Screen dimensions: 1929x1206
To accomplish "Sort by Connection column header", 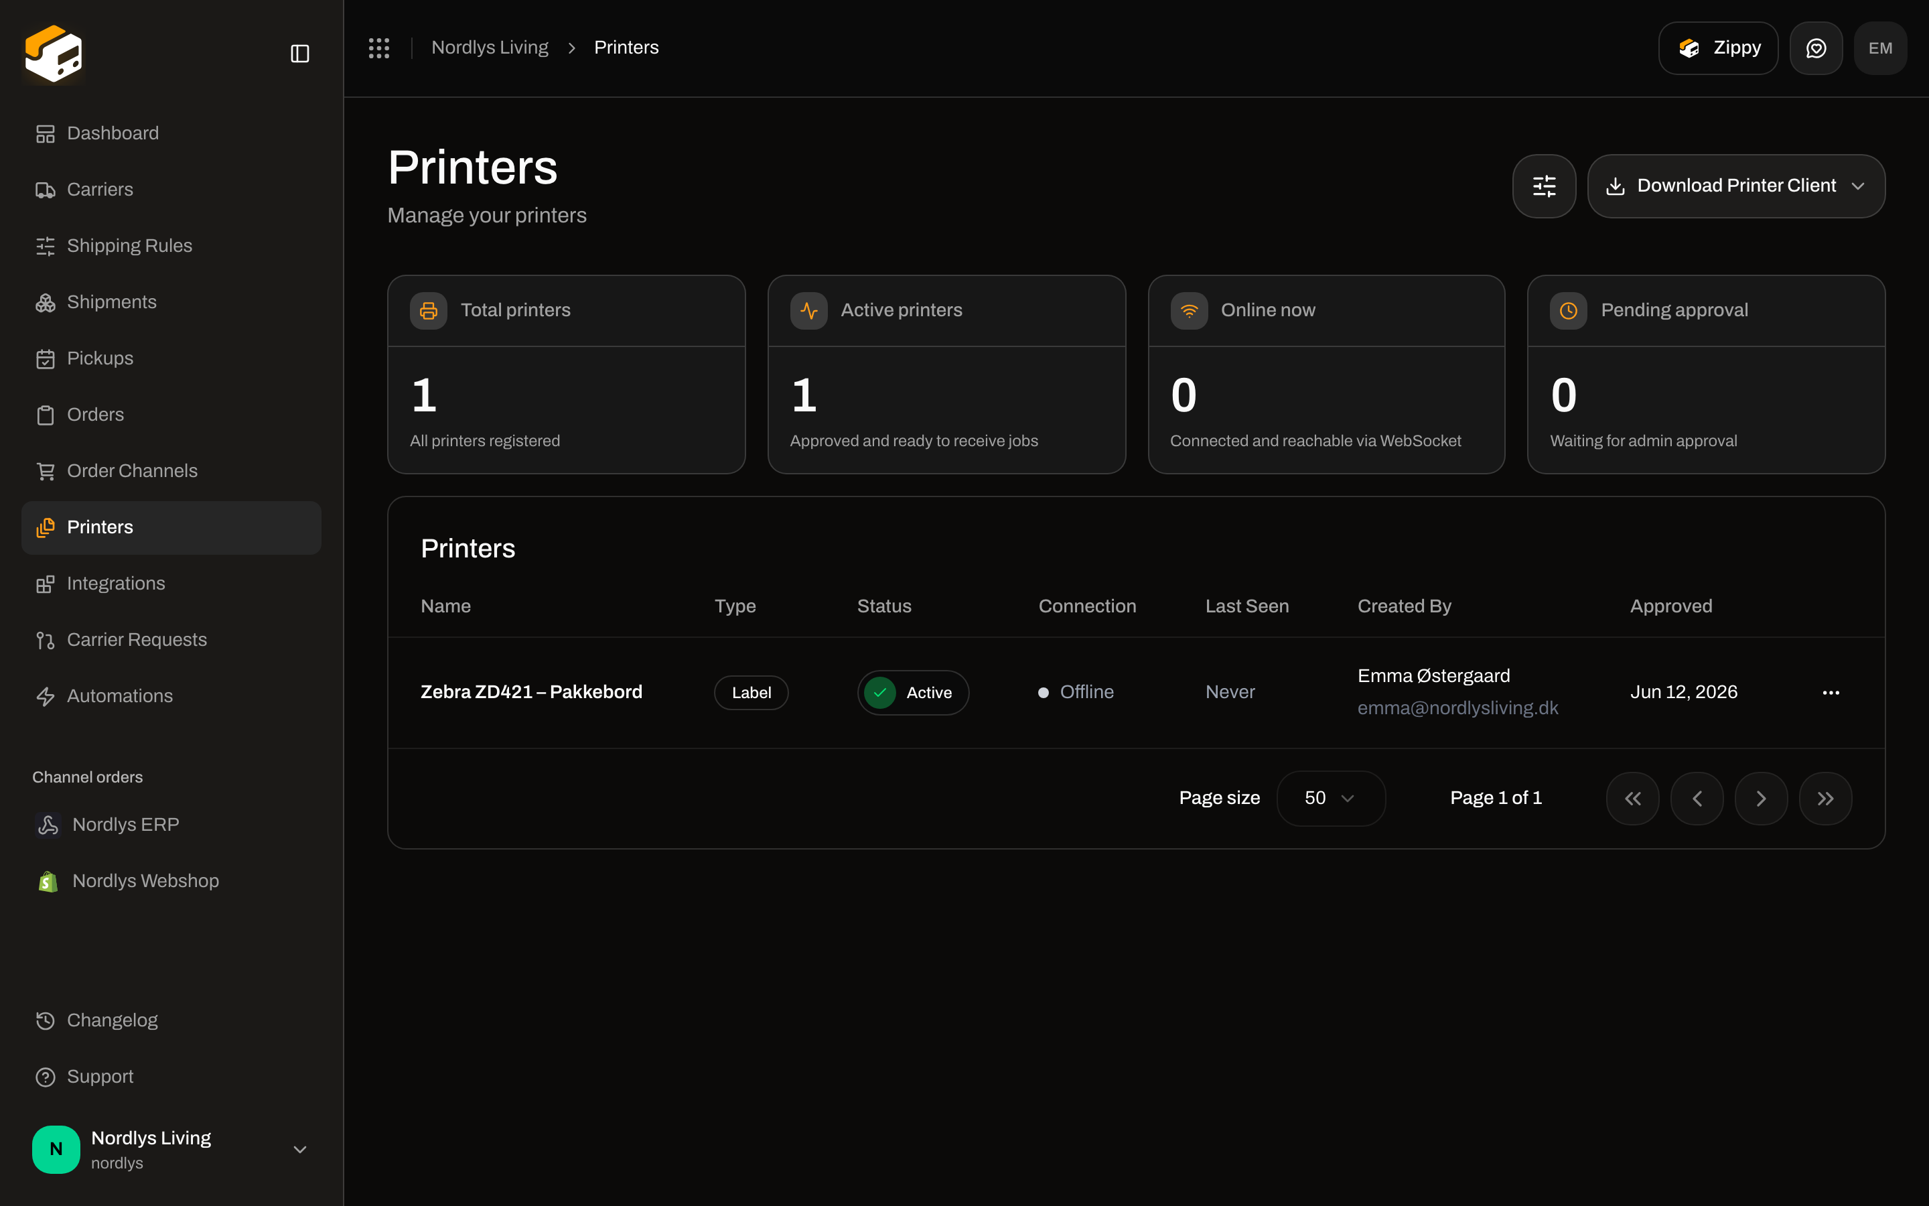I will (1087, 606).
